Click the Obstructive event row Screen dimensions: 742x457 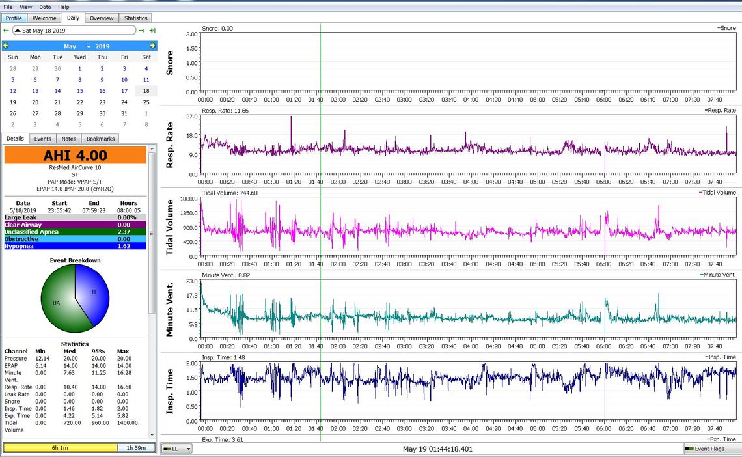point(76,239)
